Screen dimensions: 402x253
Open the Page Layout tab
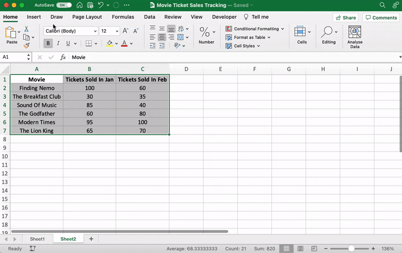coord(87,17)
